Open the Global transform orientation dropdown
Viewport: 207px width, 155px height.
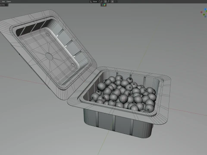pyautogui.click(x=94, y=2)
